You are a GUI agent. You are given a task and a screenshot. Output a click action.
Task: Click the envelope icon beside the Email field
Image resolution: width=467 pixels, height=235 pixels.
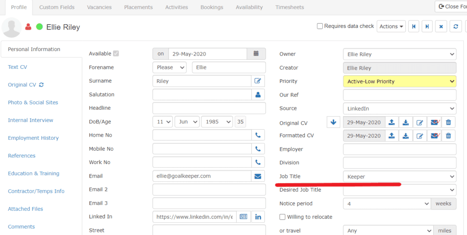pyautogui.click(x=258, y=176)
